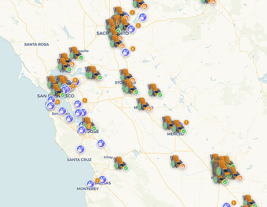Click the MONTEREY city label
Screen dimensions: 267x207
[x=88, y=189]
